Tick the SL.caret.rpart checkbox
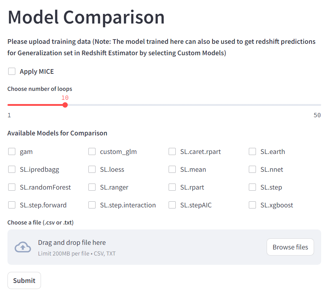 [172, 152]
